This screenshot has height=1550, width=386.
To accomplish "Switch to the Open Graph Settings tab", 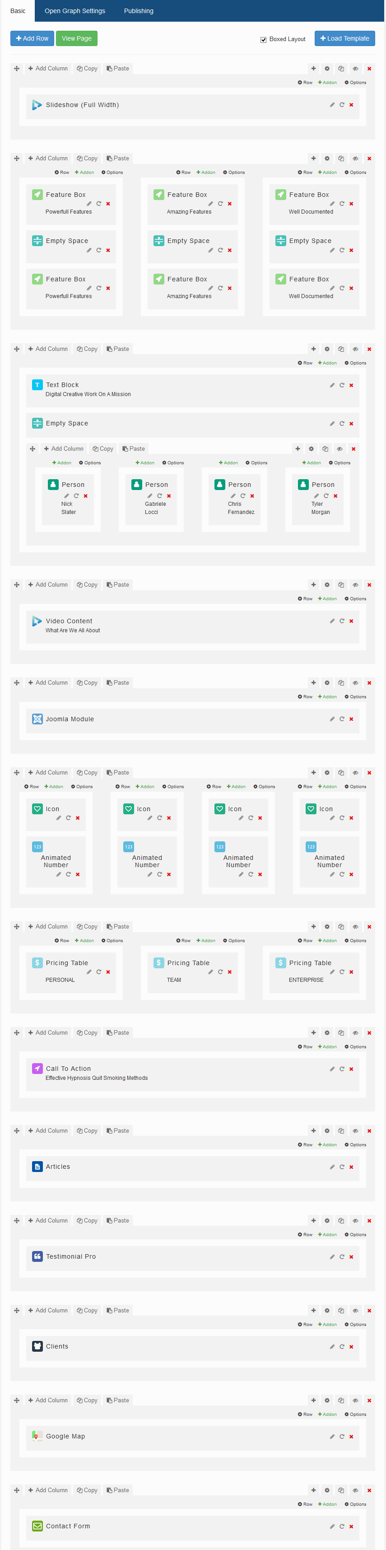I will [74, 11].
